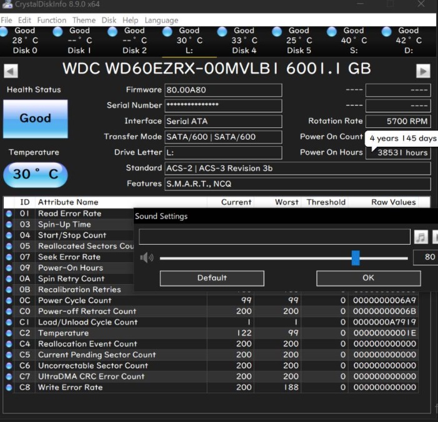The height and width of the screenshot is (422, 438).
Task: Click the 30 °C temperature indicator
Action: pos(35,174)
